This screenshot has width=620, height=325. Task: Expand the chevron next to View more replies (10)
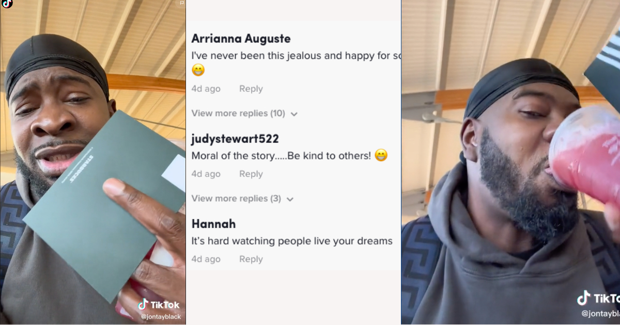coord(294,114)
